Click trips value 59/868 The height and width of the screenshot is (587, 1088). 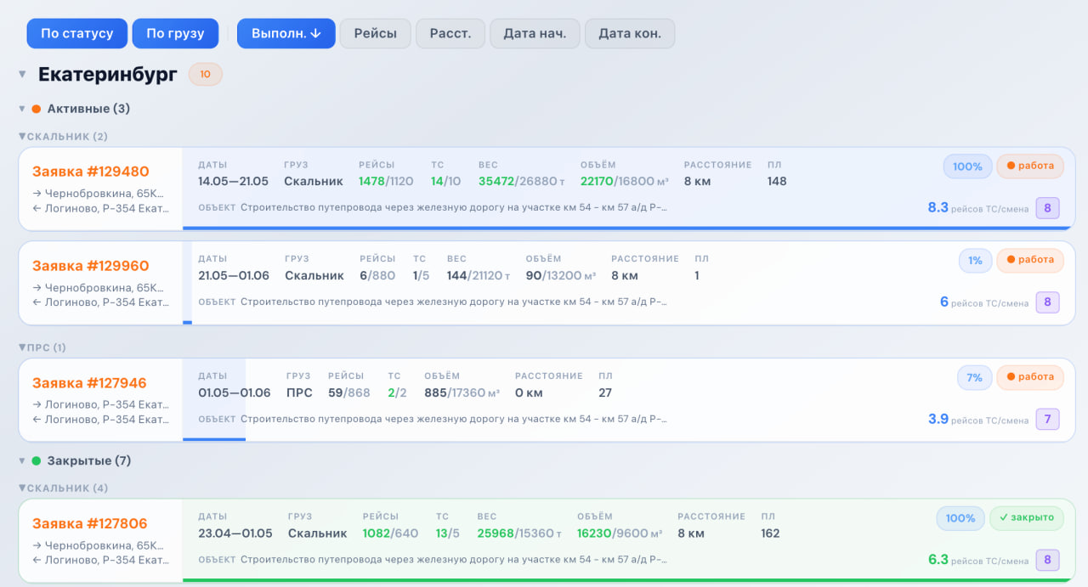point(349,392)
